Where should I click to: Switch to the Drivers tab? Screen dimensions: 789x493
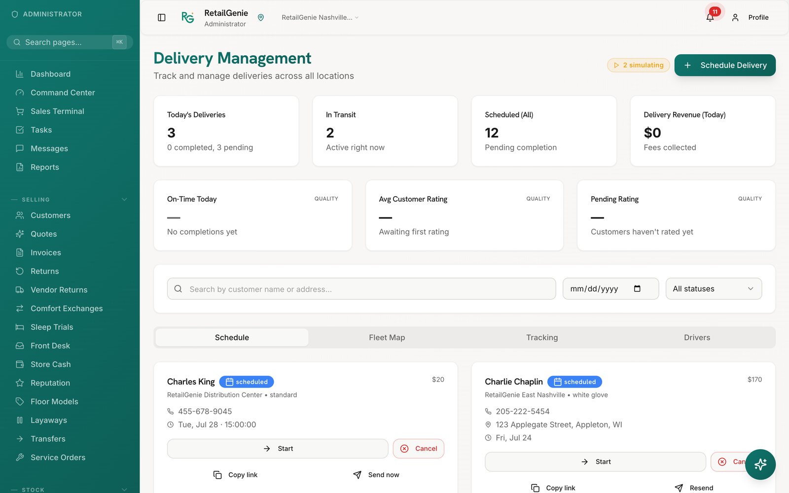(x=697, y=338)
